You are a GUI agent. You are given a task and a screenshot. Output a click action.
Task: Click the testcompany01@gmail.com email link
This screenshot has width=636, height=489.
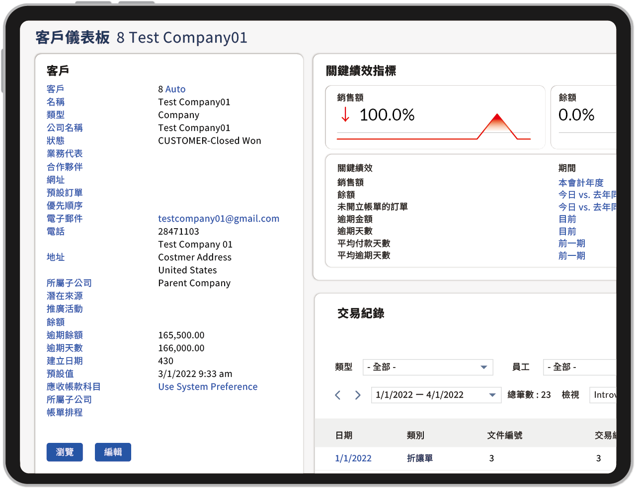point(219,219)
